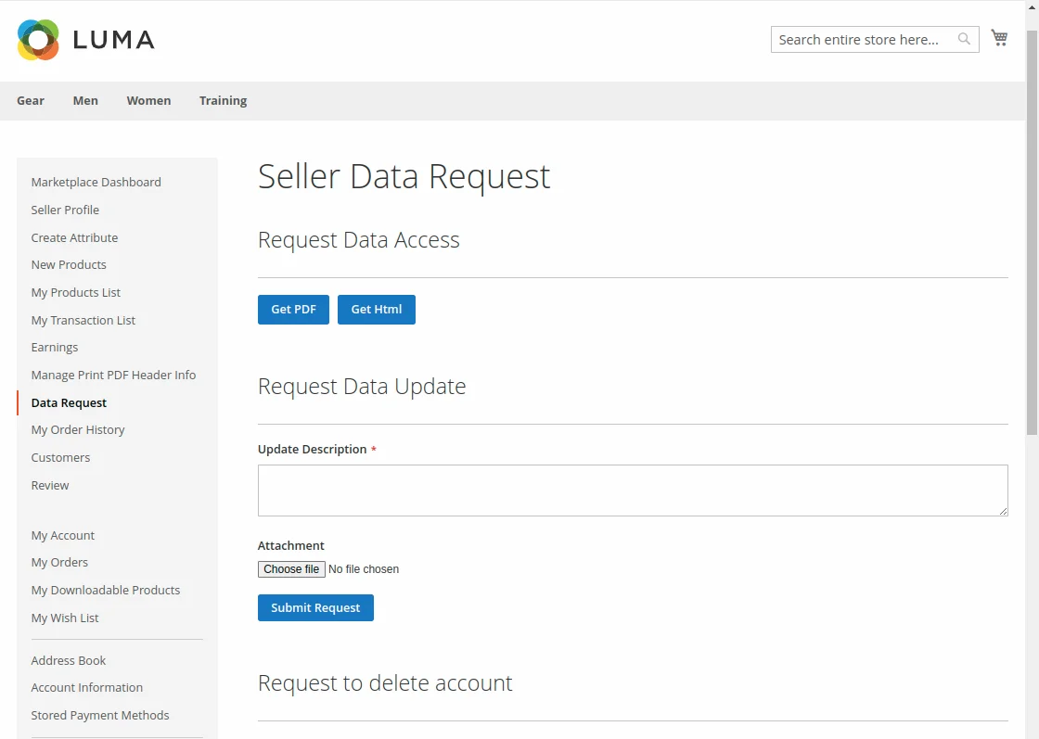The image size is (1039, 739).
Task: Click the Get PDF button
Action: click(293, 310)
